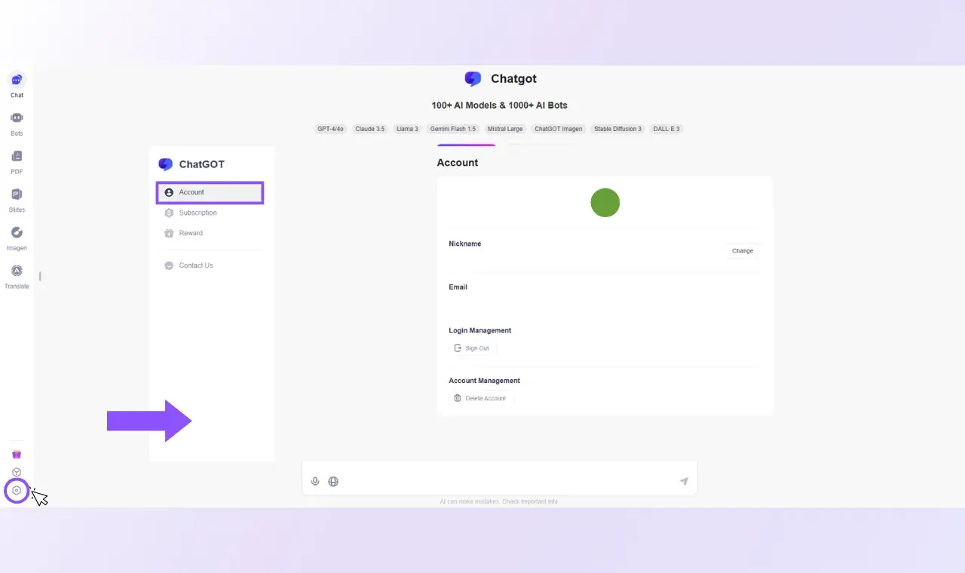Click the globe icon in chat box
The height and width of the screenshot is (573, 965).
(333, 481)
